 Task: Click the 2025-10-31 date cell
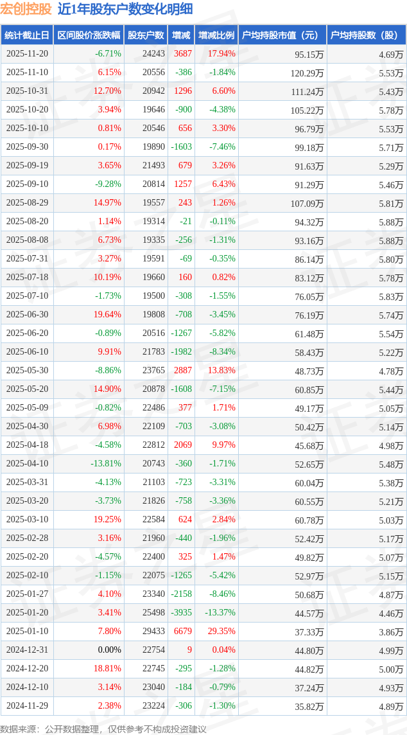[27, 91]
